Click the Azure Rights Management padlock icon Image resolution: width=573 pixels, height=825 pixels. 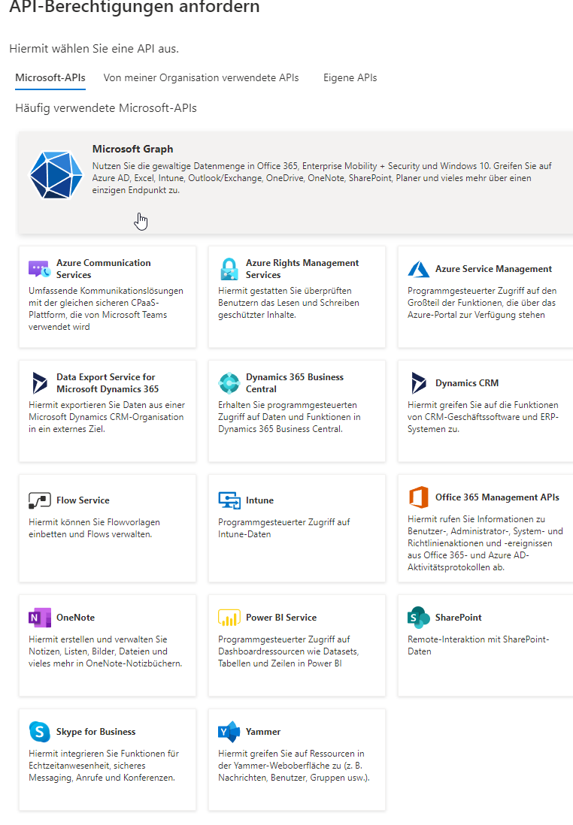(229, 269)
